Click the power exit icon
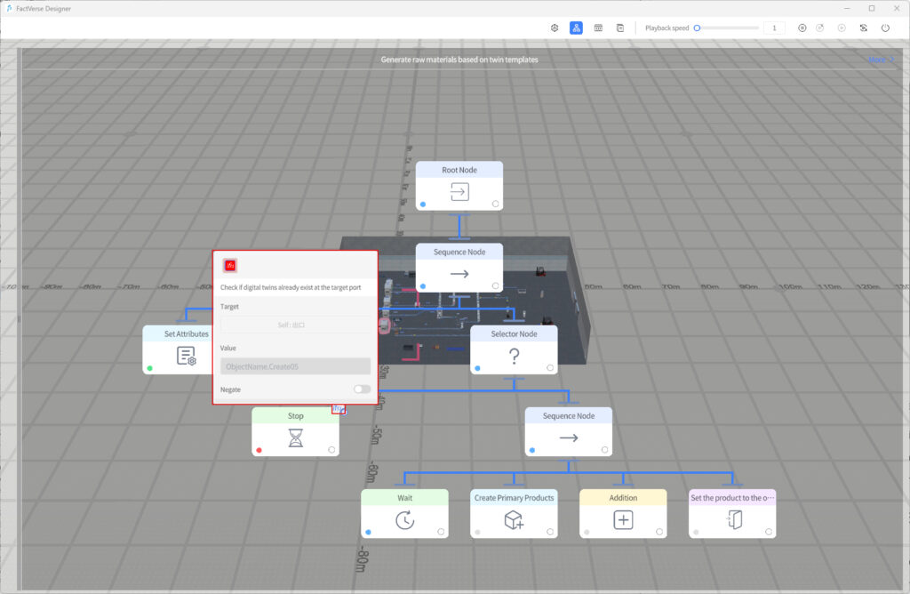Image resolution: width=910 pixels, height=594 pixels. (885, 28)
